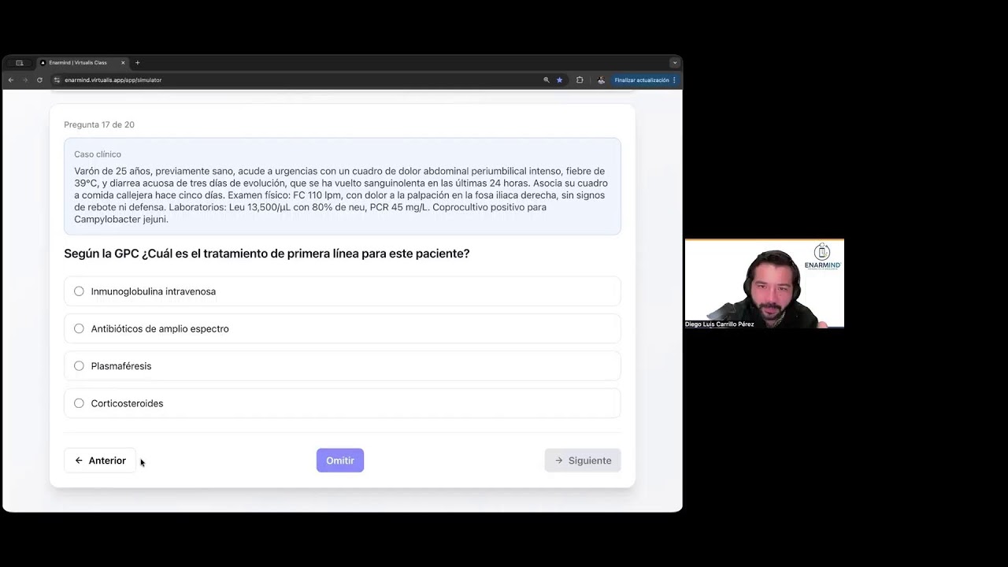1008x567 pixels.
Task: Click the question text about tratamiento de primera línea
Action: pos(267,254)
